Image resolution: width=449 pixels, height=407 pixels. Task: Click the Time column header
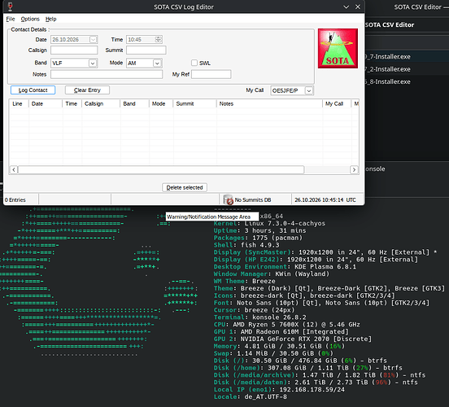click(x=72, y=103)
